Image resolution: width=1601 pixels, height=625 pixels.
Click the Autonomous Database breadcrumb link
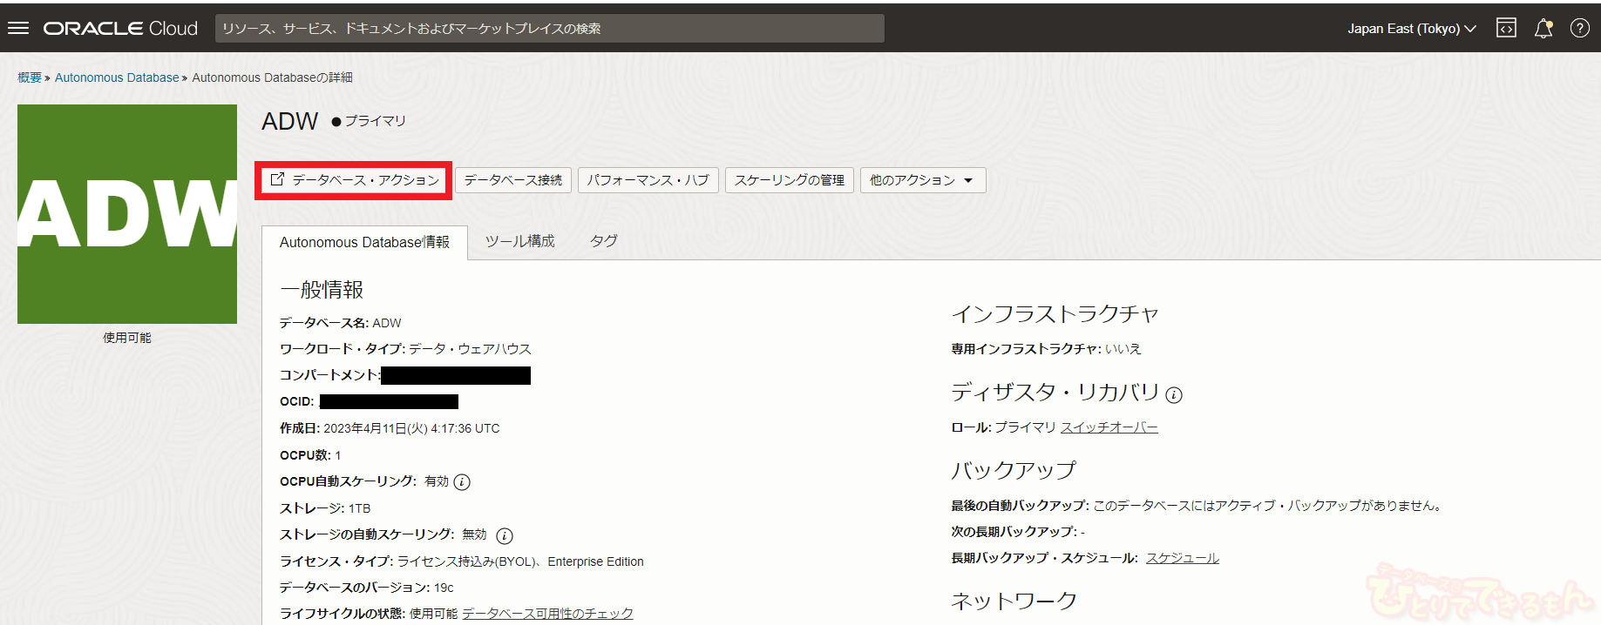117,77
